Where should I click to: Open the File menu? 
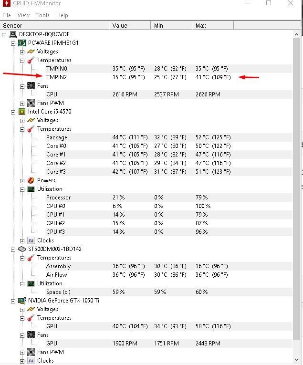tap(7, 15)
